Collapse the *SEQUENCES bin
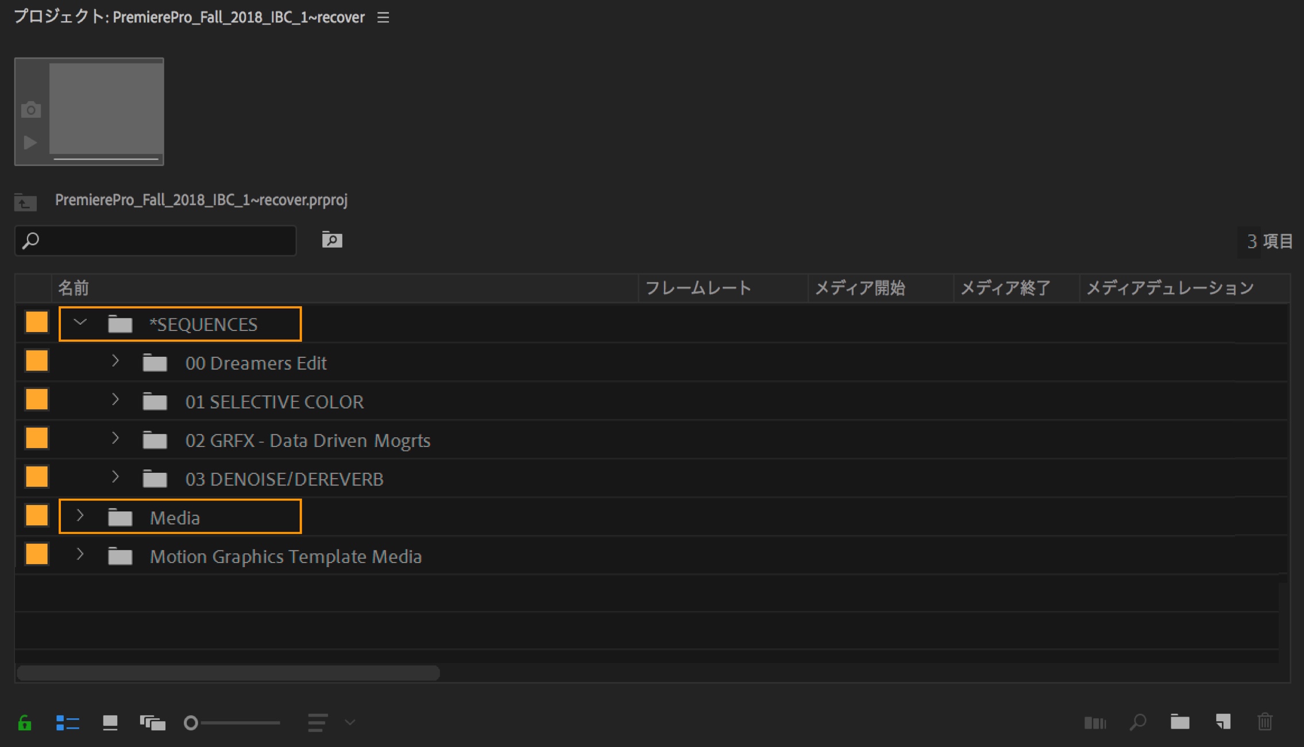 (80, 323)
